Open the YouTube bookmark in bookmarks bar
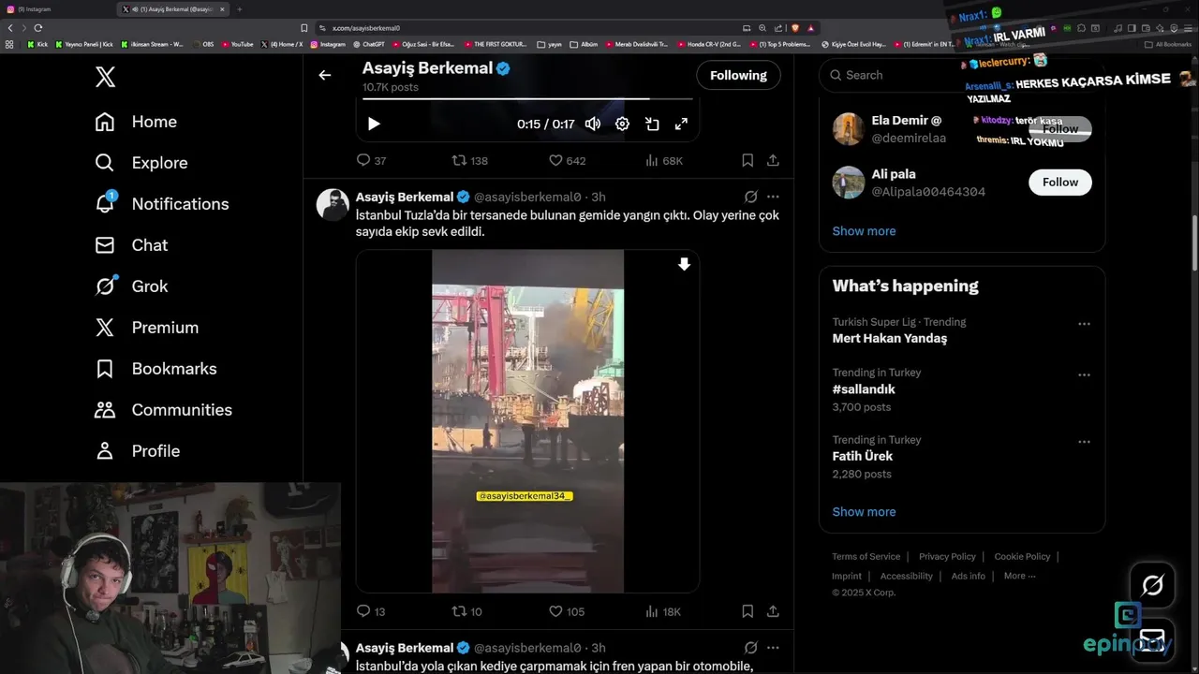Viewport: 1199px width, 674px height. (x=237, y=44)
